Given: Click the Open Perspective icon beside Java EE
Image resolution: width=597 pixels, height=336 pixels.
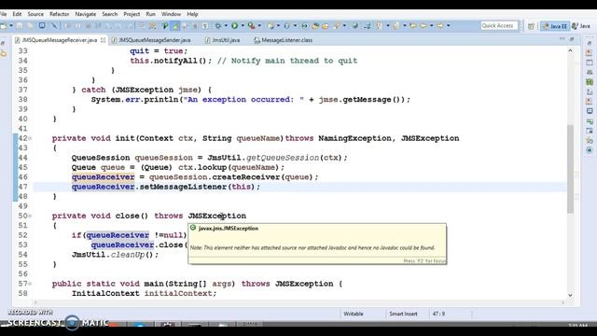Looking at the screenshot, I should pyautogui.click(x=531, y=26).
